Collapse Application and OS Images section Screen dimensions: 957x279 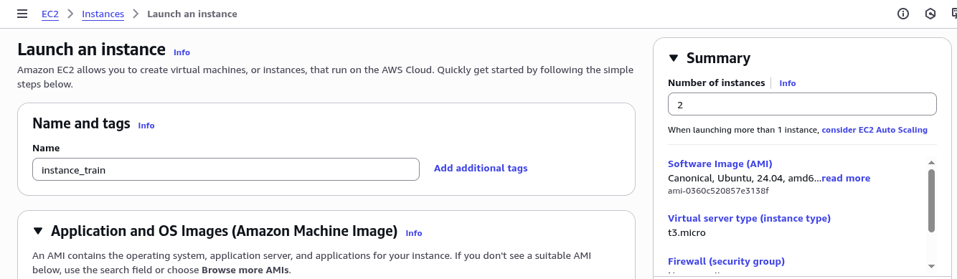(x=38, y=231)
